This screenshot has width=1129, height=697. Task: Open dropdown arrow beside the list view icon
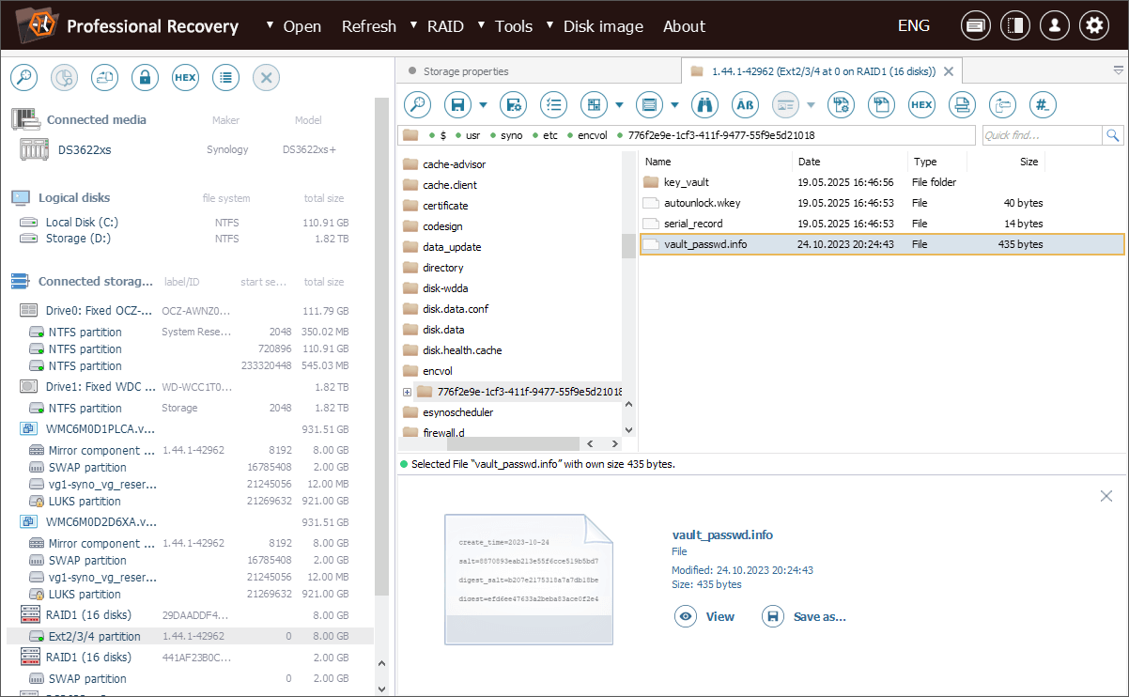point(674,104)
